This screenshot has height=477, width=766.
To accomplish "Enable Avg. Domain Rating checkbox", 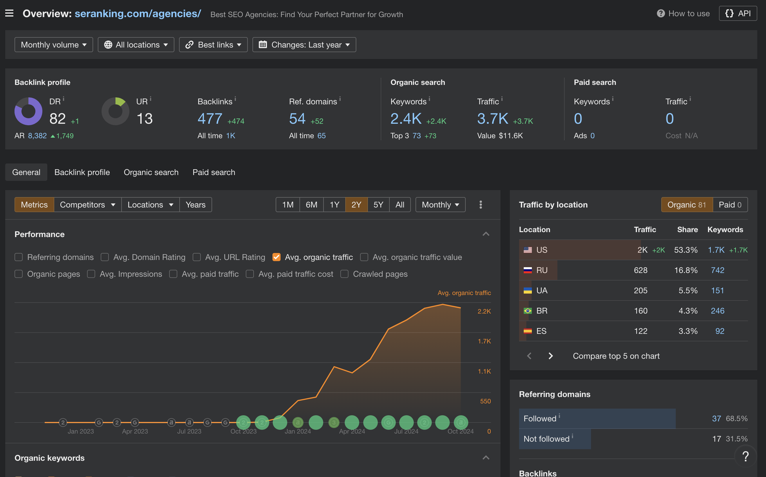I will [105, 257].
